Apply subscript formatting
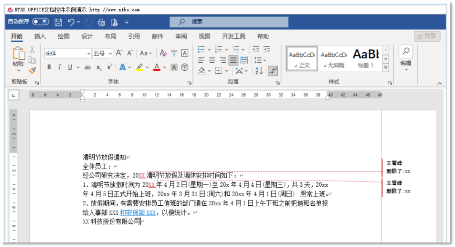This screenshot has height=247, width=455. point(99,66)
